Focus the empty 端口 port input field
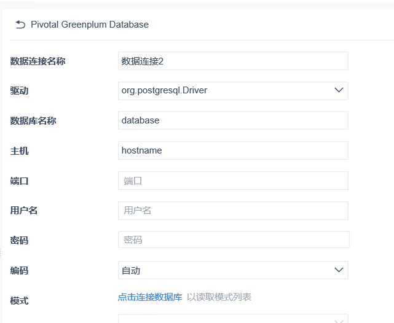Image resolution: width=394 pixels, height=323 pixels. coord(233,181)
